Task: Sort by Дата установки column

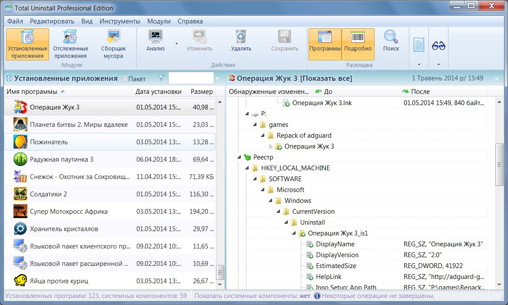Action: click(159, 92)
